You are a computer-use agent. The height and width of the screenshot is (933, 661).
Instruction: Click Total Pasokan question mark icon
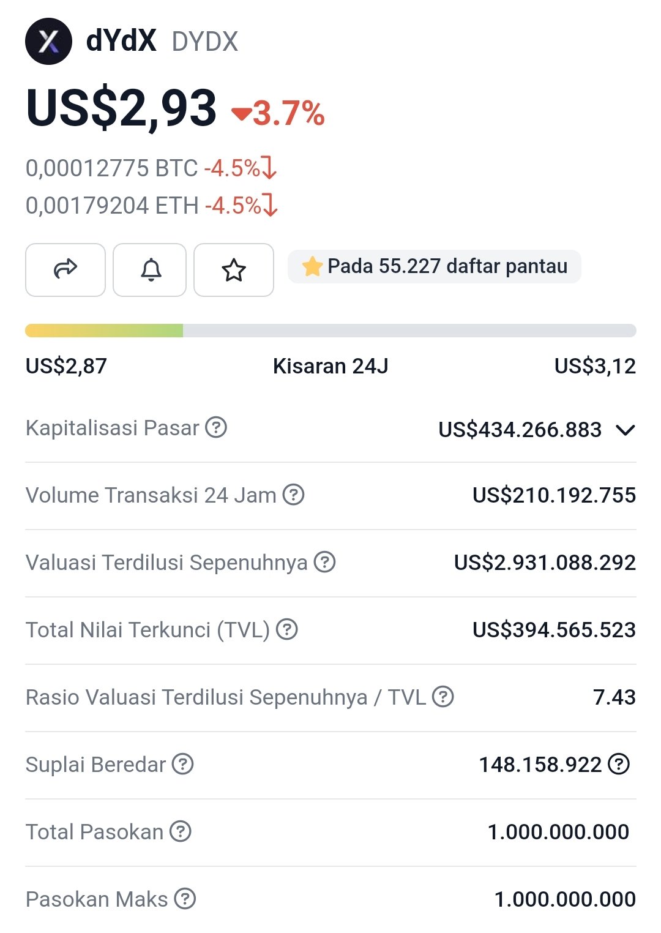point(181,831)
